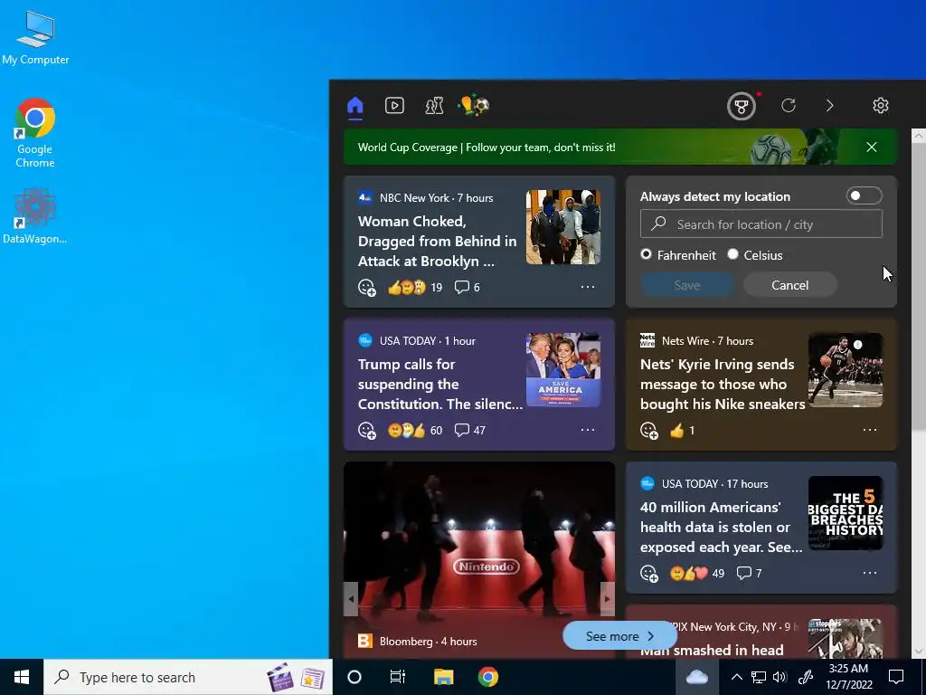Open notification Action Center
Image resolution: width=926 pixels, height=695 pixels.
pyautogui.click(x=896, y=677)
